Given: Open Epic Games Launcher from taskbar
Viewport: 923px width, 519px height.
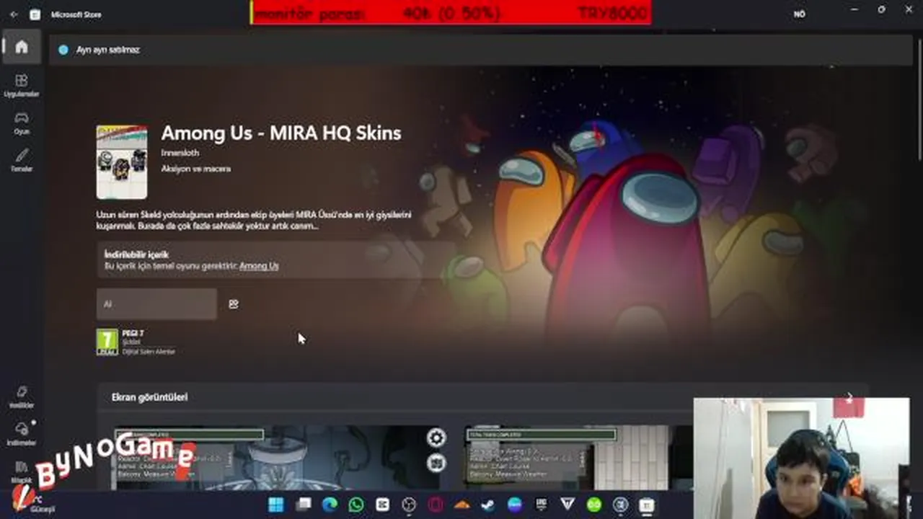Looking at the screenshot, I should point(541,505).
